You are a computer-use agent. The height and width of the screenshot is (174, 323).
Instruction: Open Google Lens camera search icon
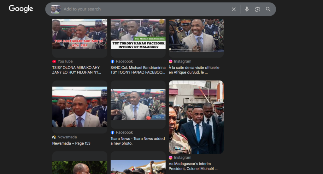pos(257,9)
